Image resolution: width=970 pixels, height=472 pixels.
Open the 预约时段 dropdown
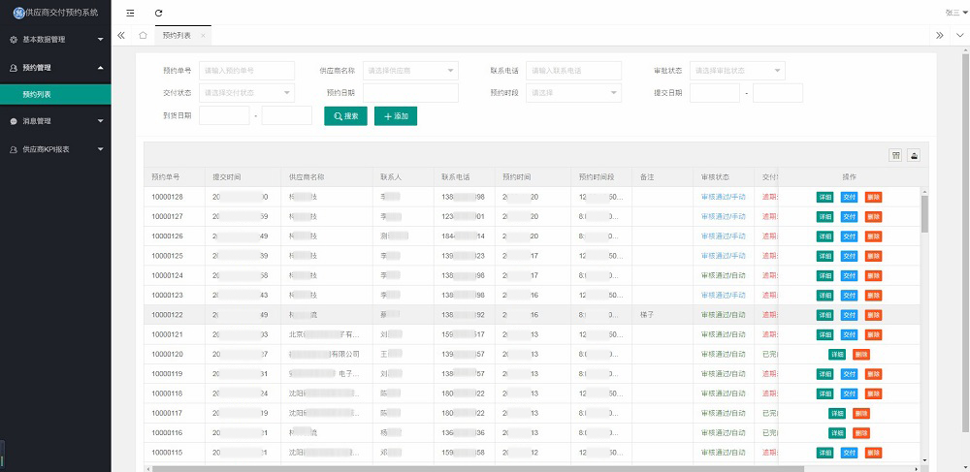(x=573, y=93)
